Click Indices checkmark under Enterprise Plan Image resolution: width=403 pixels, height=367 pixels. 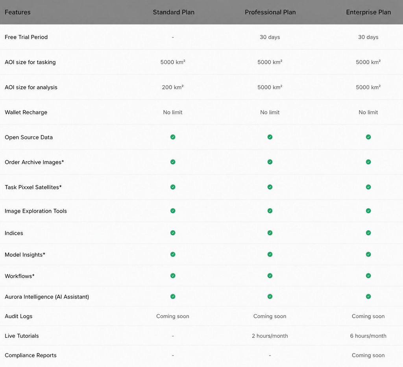[x=368, y=233]
